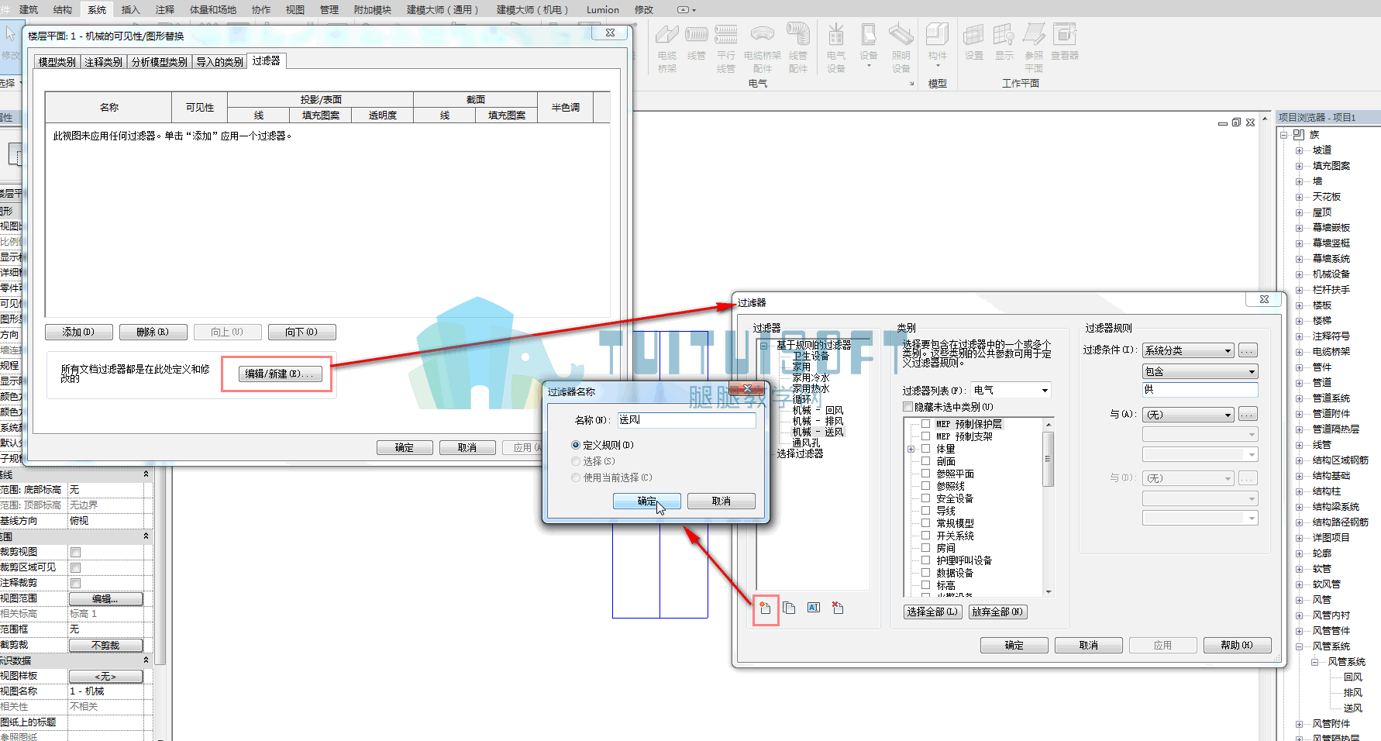Click the New filter icon in the 过滤器 dialog
Image resolution: width=1381 pixels, height=741 pixels.
pyautogui.click(x=765, y=608)
